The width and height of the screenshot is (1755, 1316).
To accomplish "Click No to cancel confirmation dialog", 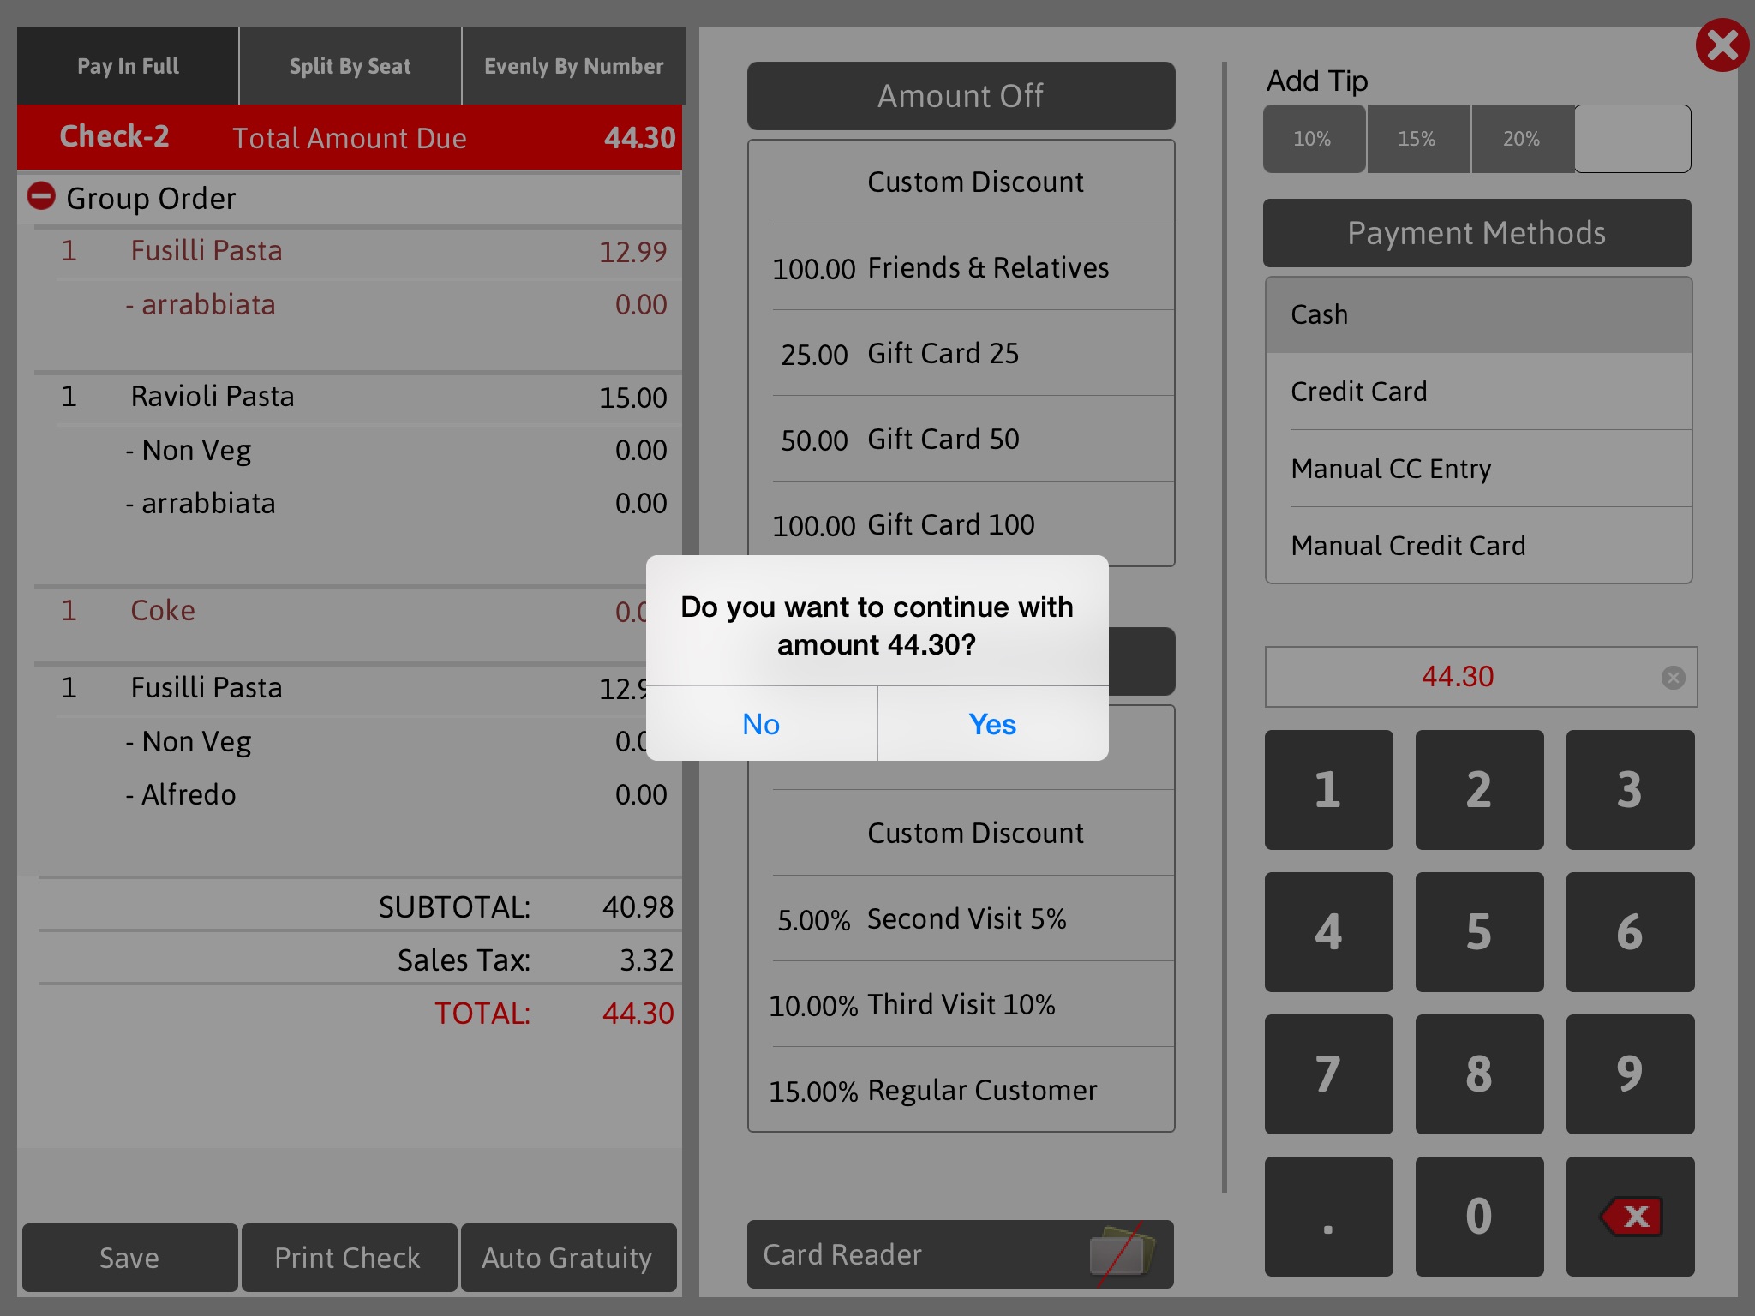I will [762, 723].
